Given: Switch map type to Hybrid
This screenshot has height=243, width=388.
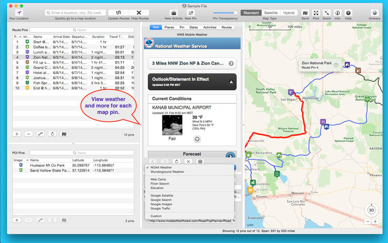Looking at the screenshot, I should 289,13.
